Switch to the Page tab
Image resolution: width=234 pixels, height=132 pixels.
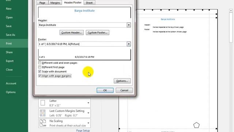coord(42,3)
